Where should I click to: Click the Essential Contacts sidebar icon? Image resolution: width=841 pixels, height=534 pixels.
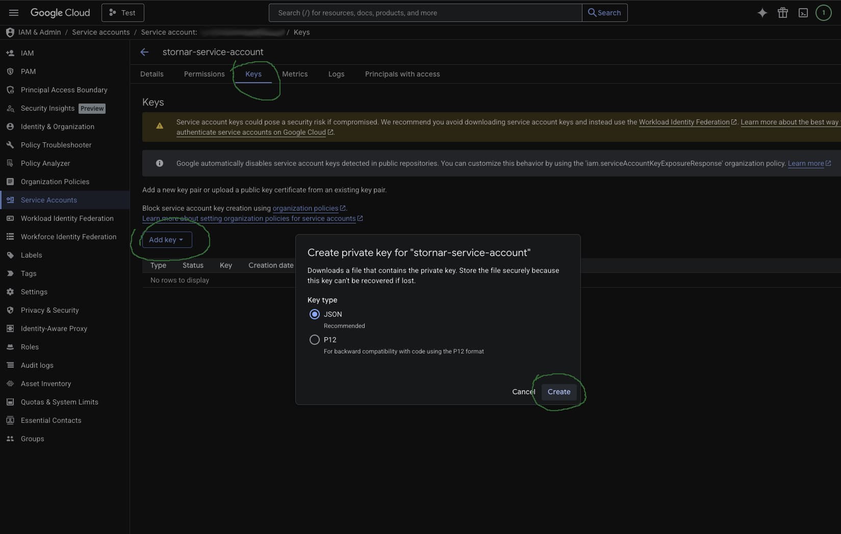click(10, 420)
